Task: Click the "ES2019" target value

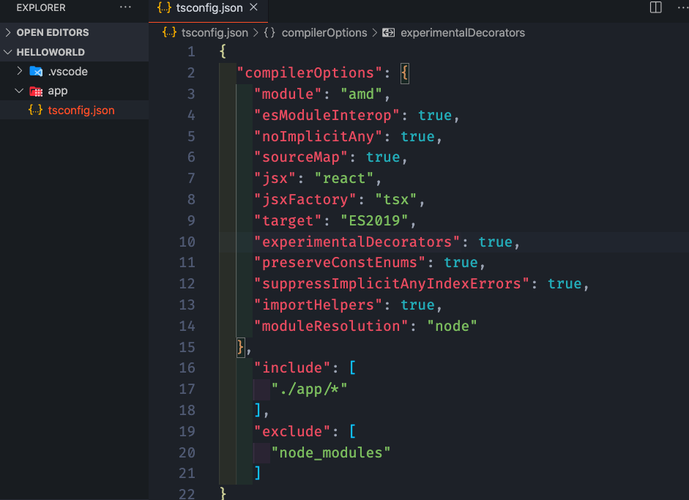Action: coord(374,220)
